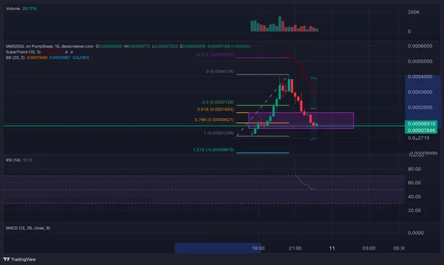Select the MMG/SOL on PumpSwap symbol legend
444x265 pixels.
[50, 46]
